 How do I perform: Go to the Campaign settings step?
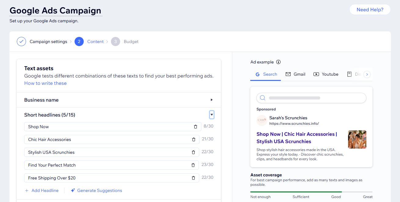48,41
